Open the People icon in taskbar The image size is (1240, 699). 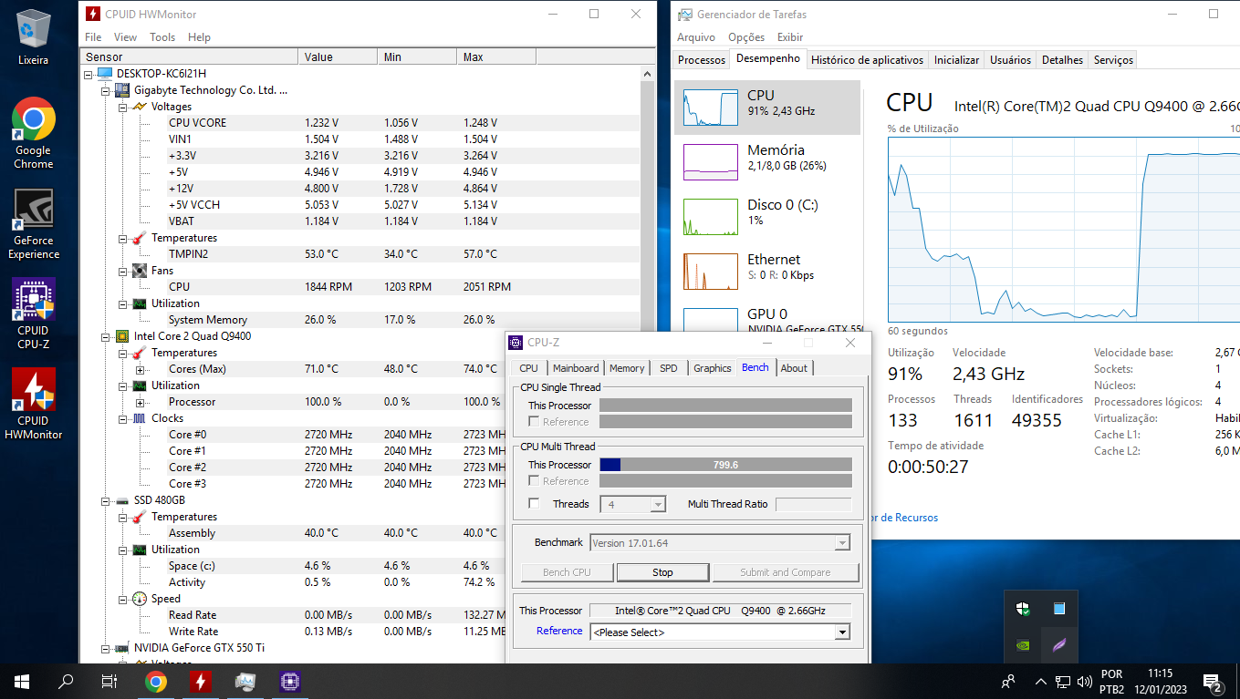pos(1008,681)
